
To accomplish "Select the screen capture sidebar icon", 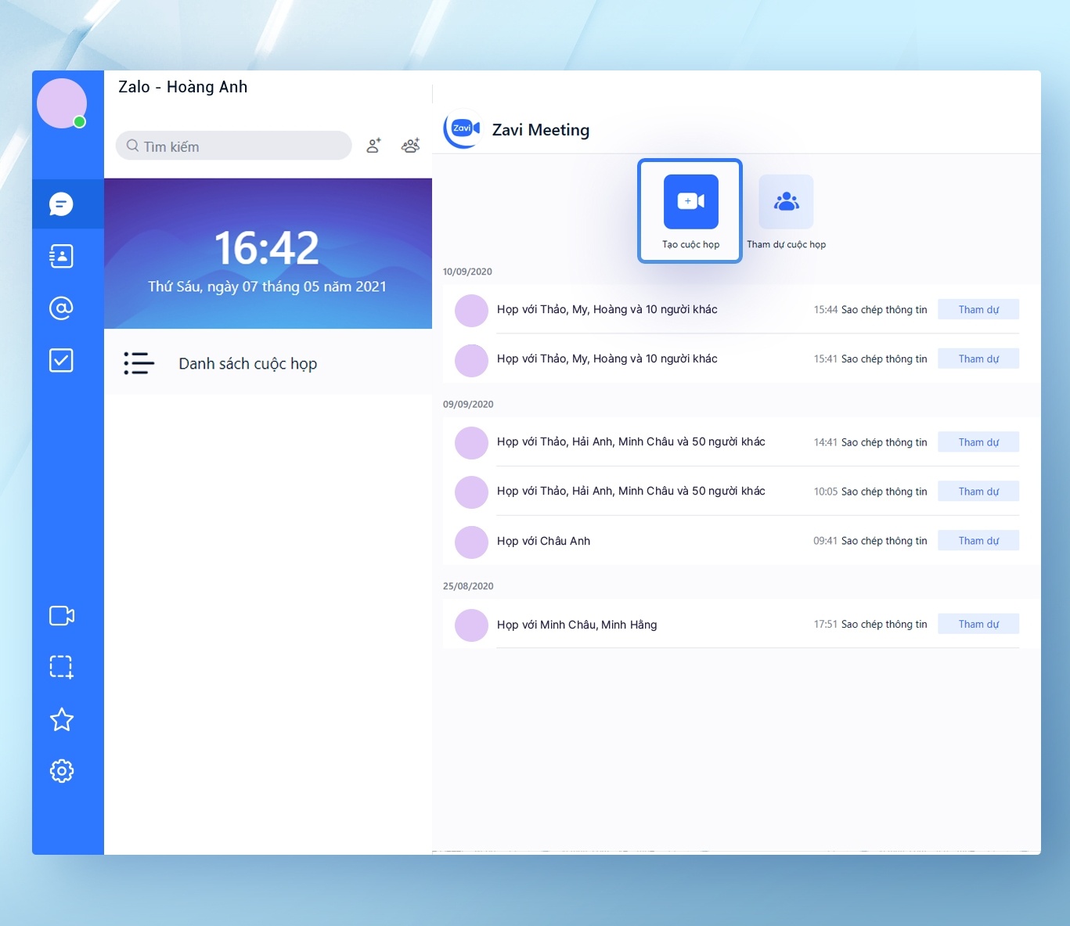I will click(x=62, y=667).
